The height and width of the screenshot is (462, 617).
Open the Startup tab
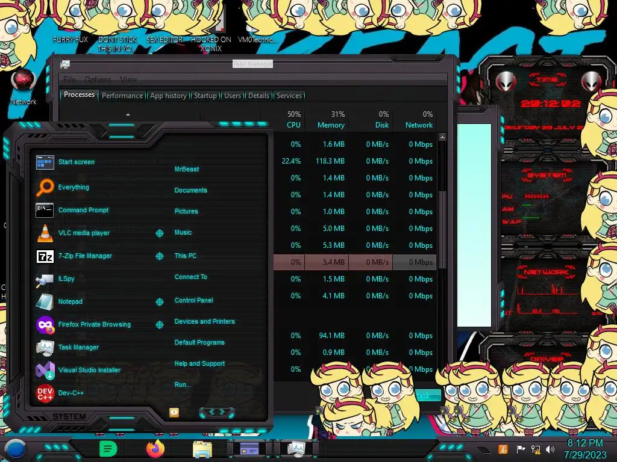pyautogui.click(x=205, y=96)
